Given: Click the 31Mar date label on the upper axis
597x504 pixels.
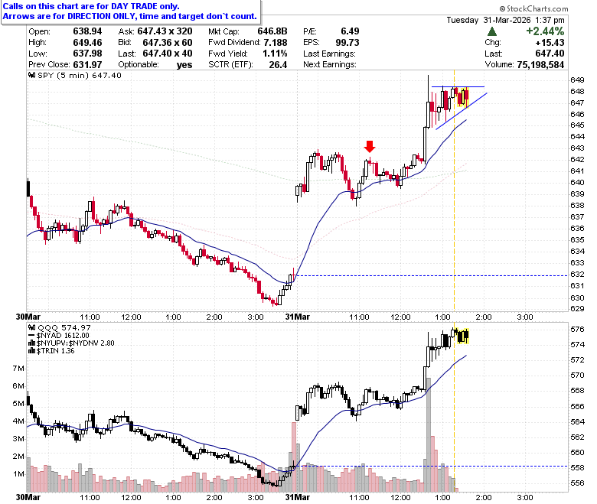Looking at the screenshot, I should pyautogui.click(x=298, y=317).
